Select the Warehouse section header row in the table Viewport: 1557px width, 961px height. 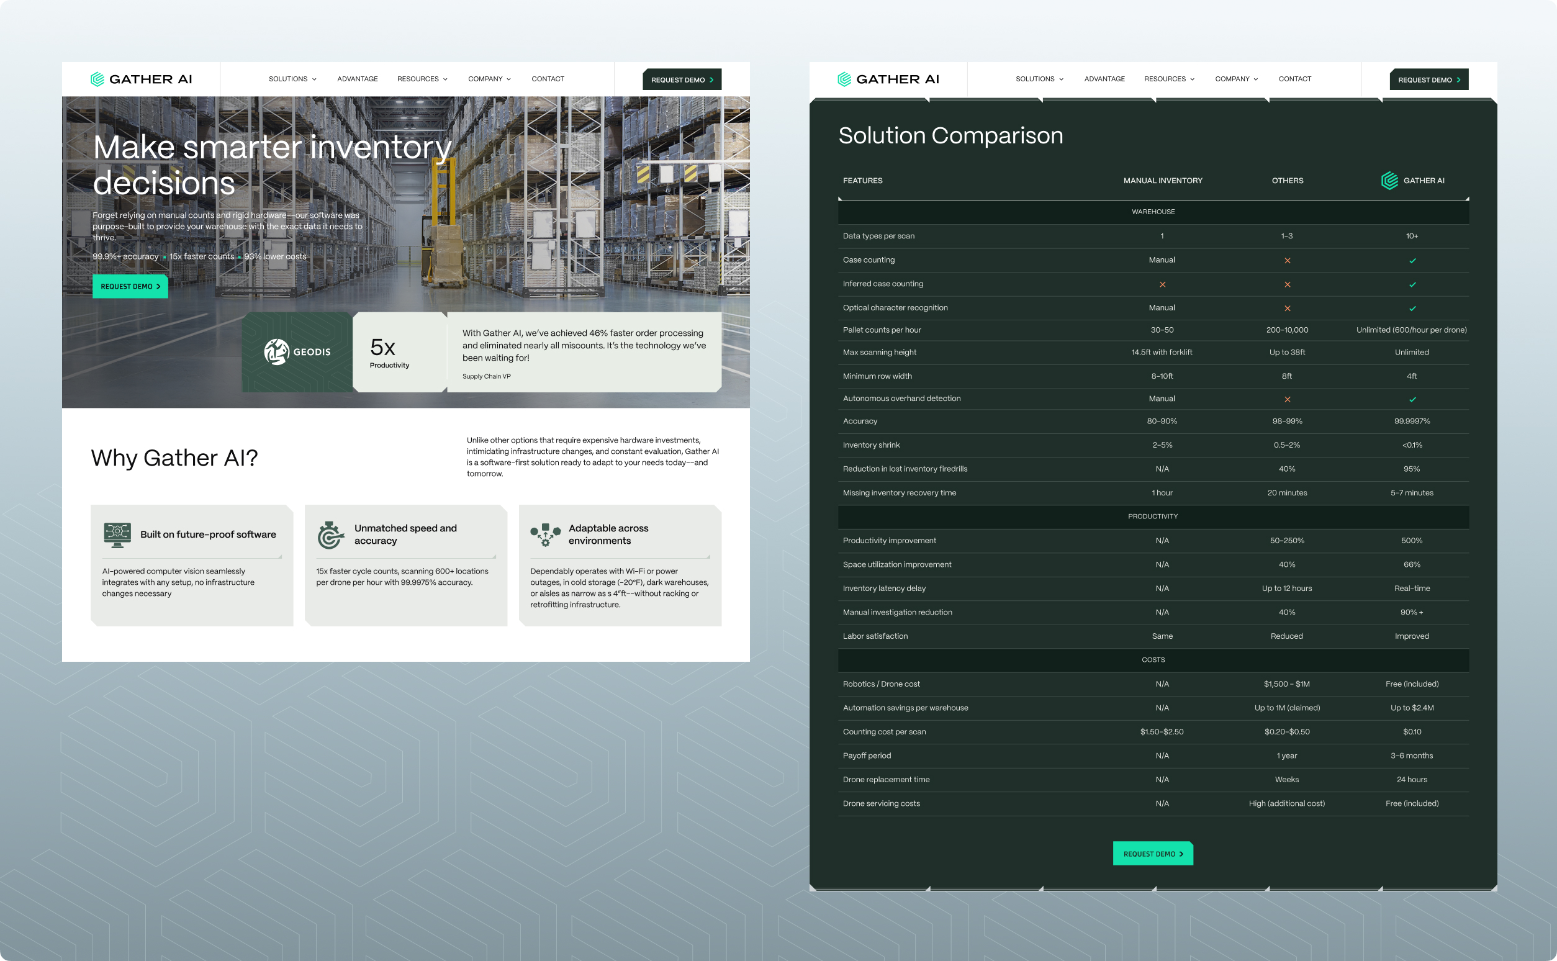(1153, 212)
